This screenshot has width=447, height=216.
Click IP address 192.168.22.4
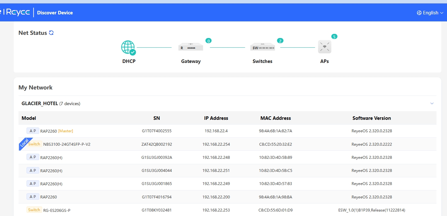click(216, 131)
